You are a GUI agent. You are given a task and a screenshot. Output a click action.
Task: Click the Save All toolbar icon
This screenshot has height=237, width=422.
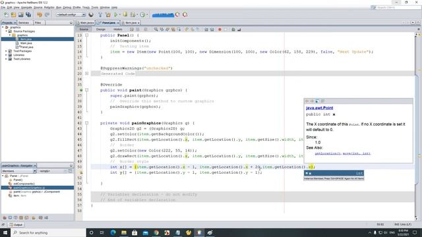28,14
